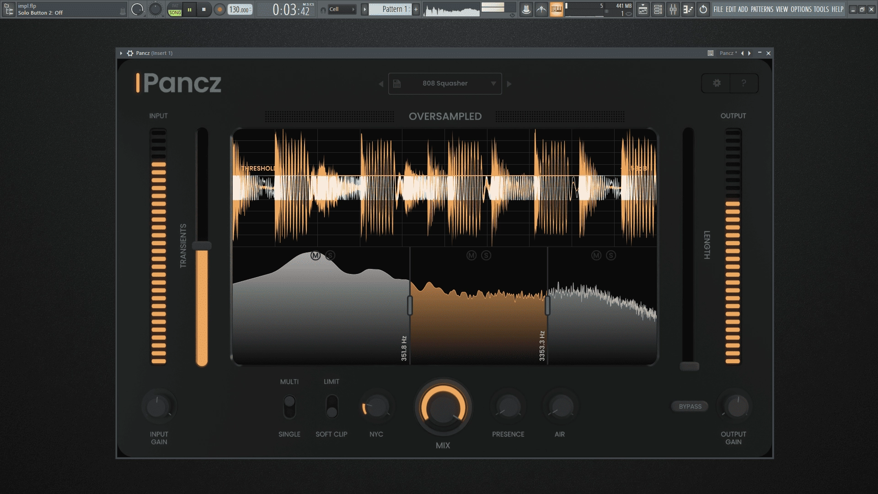Solo the high band S button
This screenshot has height=494, width=878.
click(x=611, y=256)
